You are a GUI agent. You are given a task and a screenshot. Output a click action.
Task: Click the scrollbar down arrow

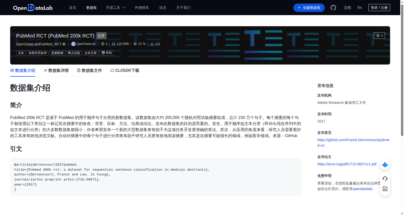[402, 214]
